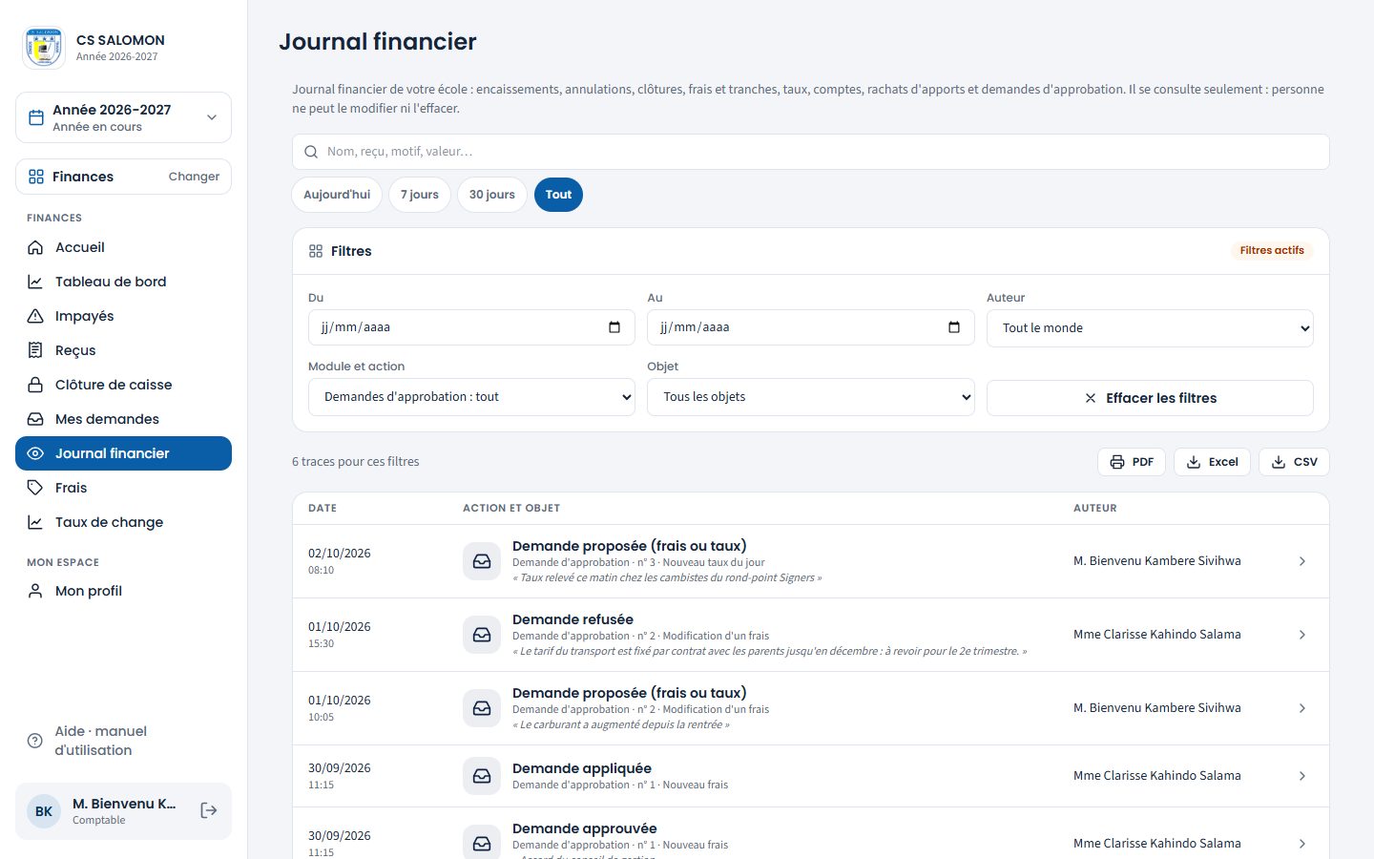Open Tableau de bord page
1374x859 pixels.
click(123, 282)
